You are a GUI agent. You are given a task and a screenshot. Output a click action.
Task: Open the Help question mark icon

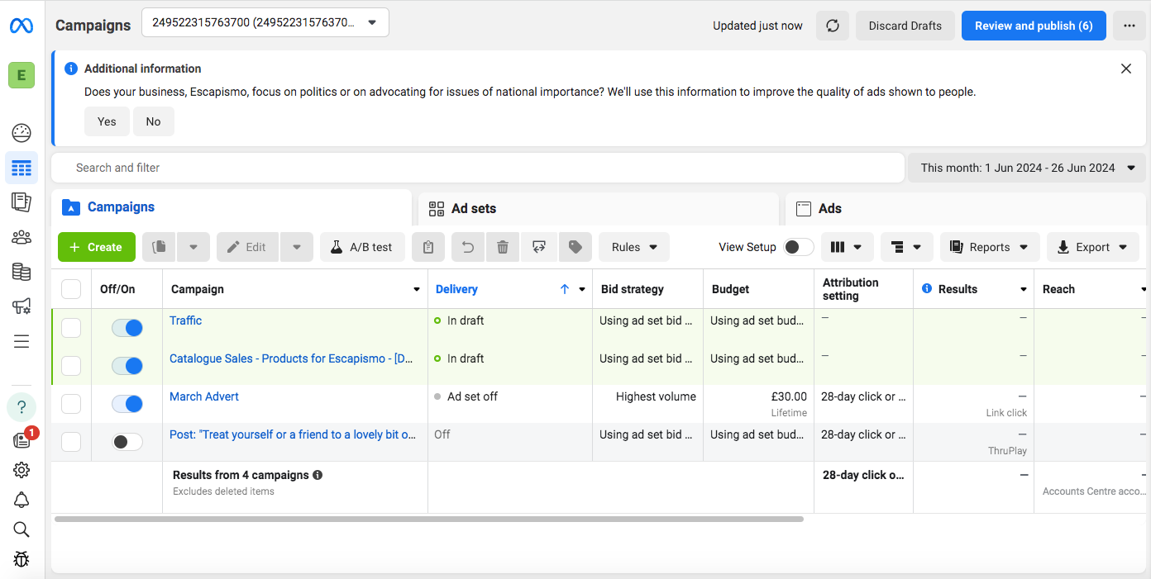[x=21, y=406]
